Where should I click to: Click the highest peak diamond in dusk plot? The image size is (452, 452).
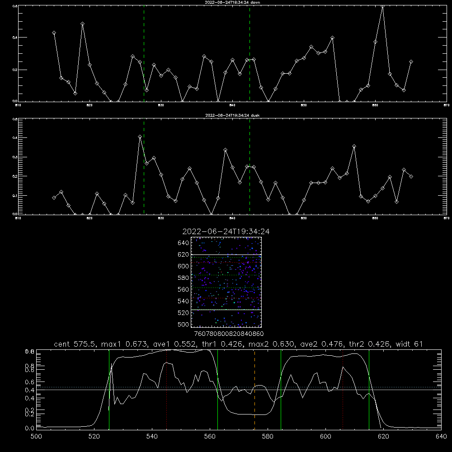[140, 137]
